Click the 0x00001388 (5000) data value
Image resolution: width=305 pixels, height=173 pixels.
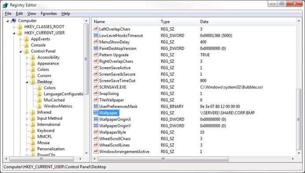(216, 36)
